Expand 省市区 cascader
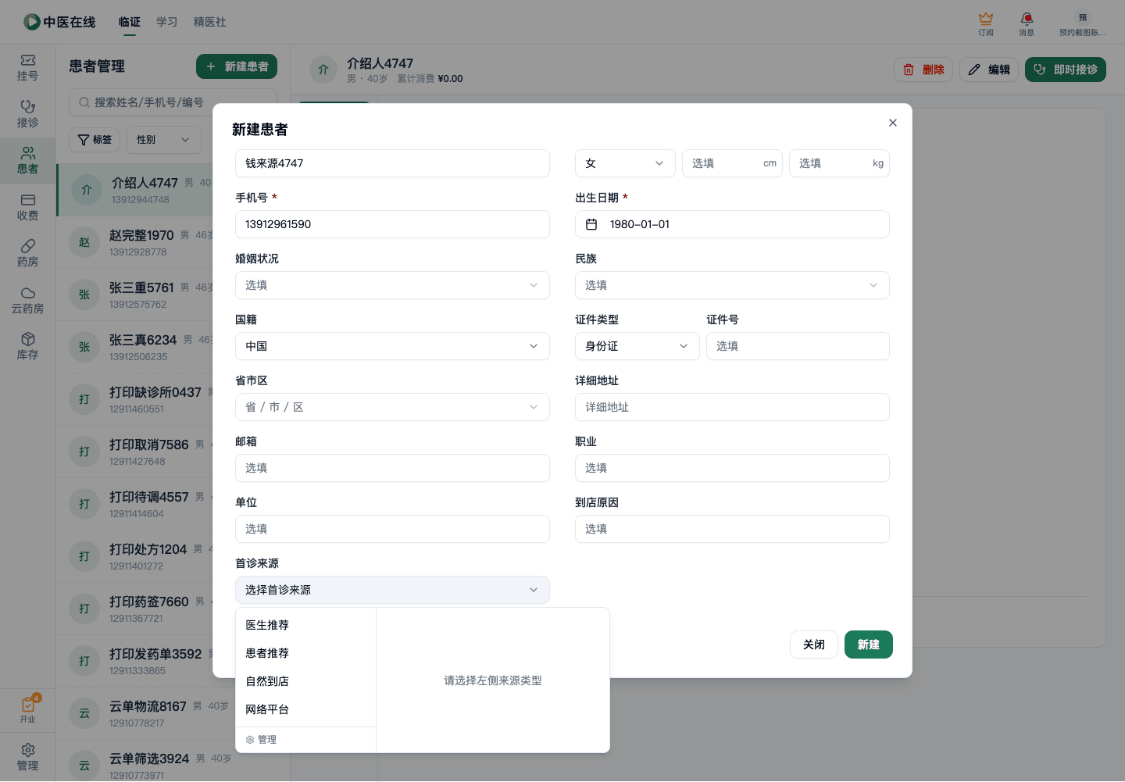1125x782 pixels. pos(392,407)
